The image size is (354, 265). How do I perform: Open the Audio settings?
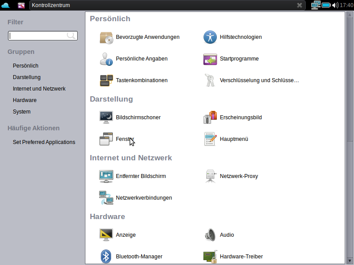tap(227, 235)
